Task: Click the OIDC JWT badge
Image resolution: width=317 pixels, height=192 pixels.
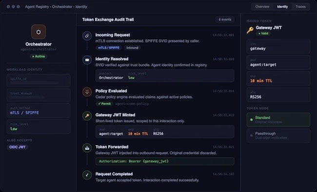Action: (18, 147)
